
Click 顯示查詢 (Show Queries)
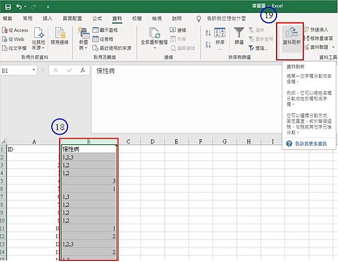105,30
